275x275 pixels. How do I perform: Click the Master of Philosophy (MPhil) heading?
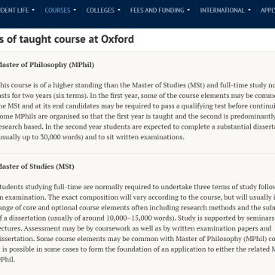[x=47, y=65]
